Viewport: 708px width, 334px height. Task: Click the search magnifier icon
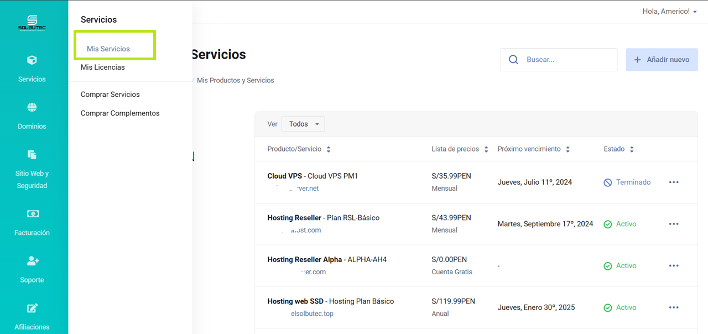tap(513, 60)
